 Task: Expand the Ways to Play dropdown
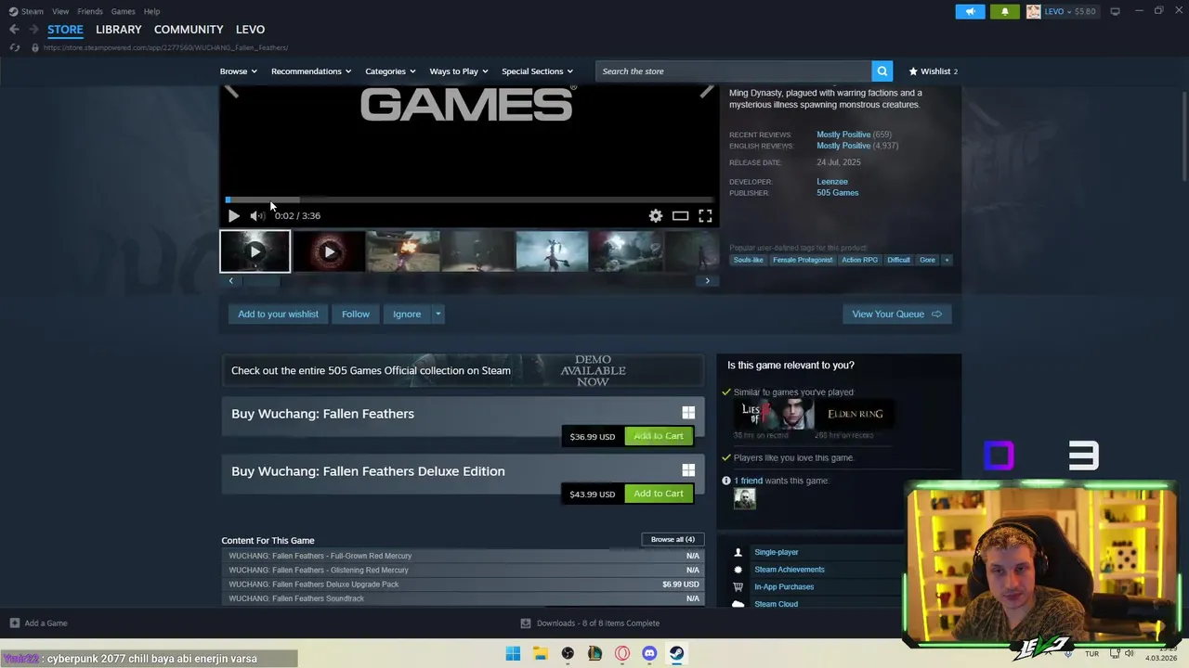459,71
